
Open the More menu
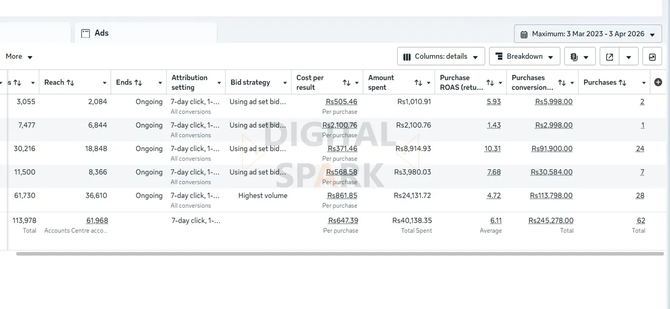pyautogui.click(x=19, y=56)
